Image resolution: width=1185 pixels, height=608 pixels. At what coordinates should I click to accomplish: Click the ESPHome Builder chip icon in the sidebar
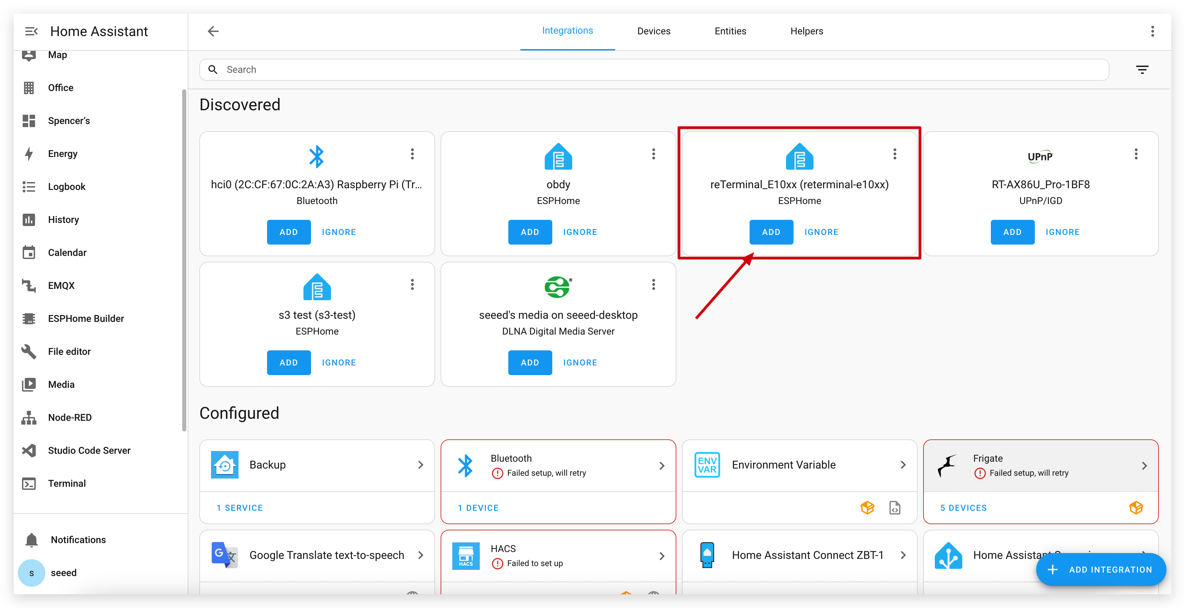[29, 318]
